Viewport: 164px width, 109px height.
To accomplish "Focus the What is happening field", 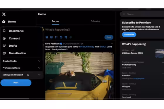I will [58, 30].
